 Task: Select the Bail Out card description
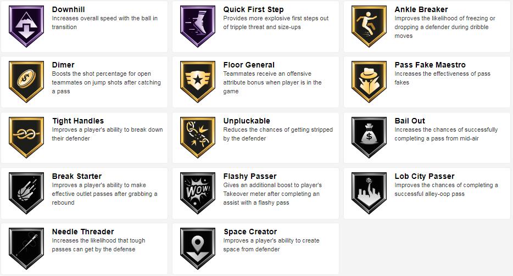click(446, 134)
